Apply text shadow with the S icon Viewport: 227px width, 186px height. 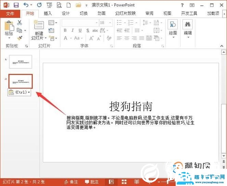[88, 31]
